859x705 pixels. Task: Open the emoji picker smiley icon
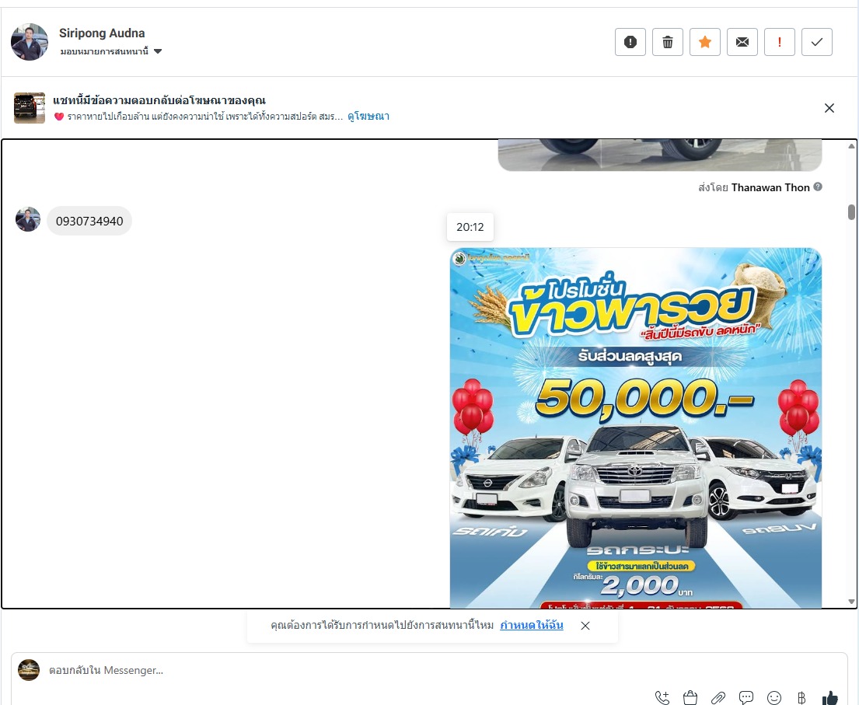pyautogui.click(x=774, y=697)
